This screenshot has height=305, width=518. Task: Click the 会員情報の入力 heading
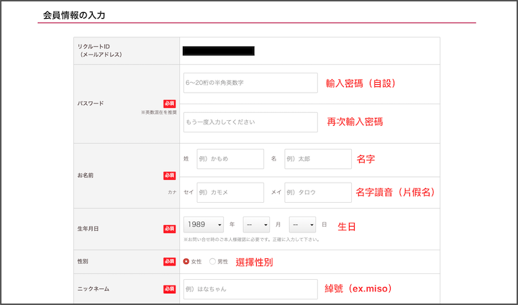pos(74,14)
